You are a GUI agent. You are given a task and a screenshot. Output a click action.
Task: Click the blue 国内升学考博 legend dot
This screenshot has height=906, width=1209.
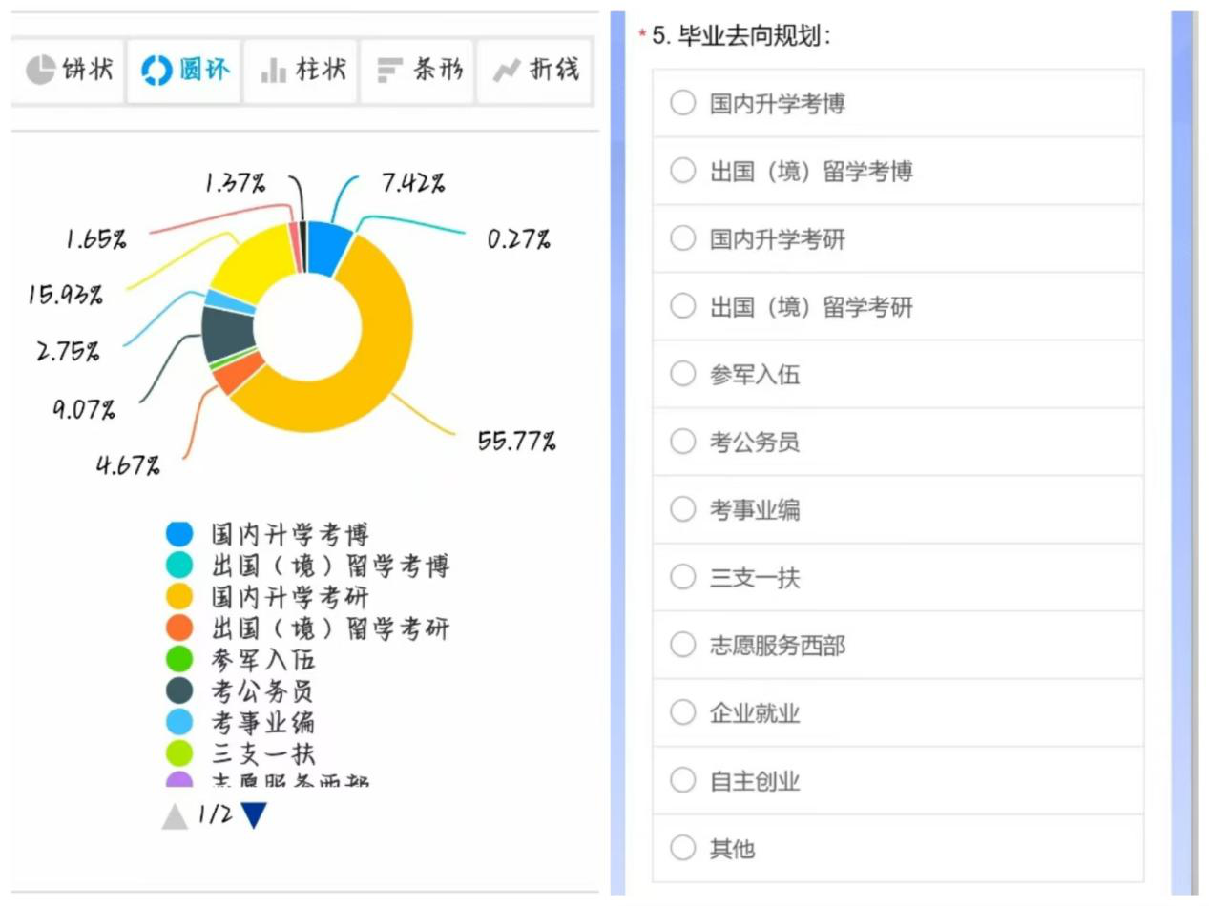coord(178,535)
